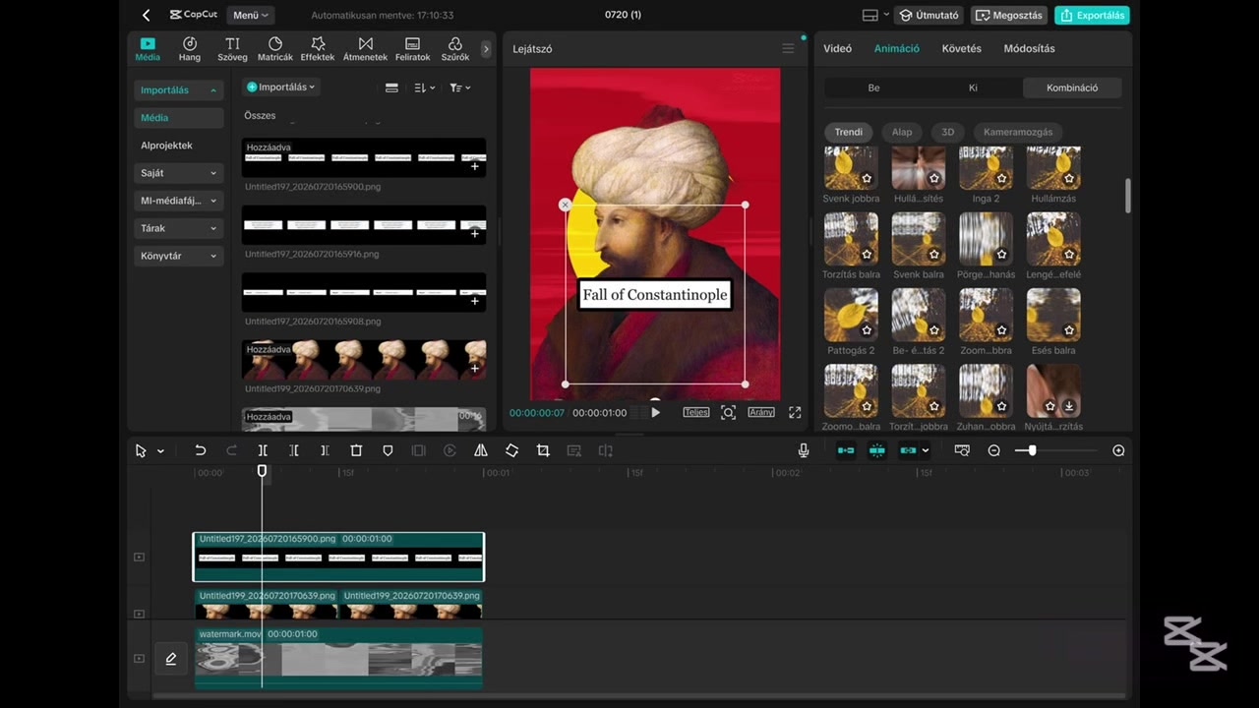Click the animation panel vertical scrollbar
This screenshot has width=1259, height=708.
[1127, 196]
